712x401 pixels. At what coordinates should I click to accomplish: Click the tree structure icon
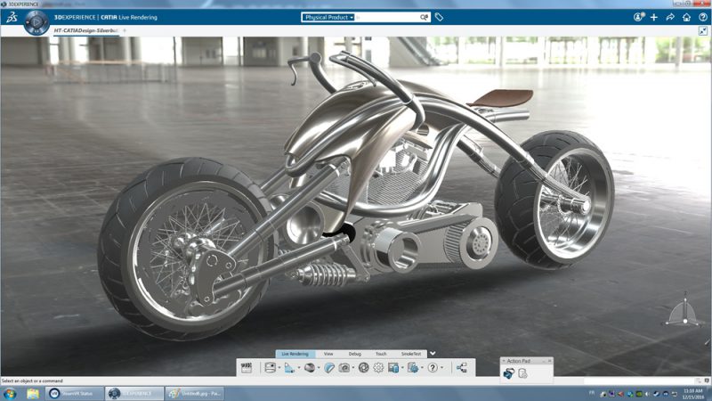click(462, 368)
